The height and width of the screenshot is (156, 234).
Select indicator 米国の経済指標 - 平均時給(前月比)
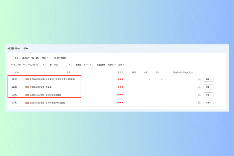point(45,95)
